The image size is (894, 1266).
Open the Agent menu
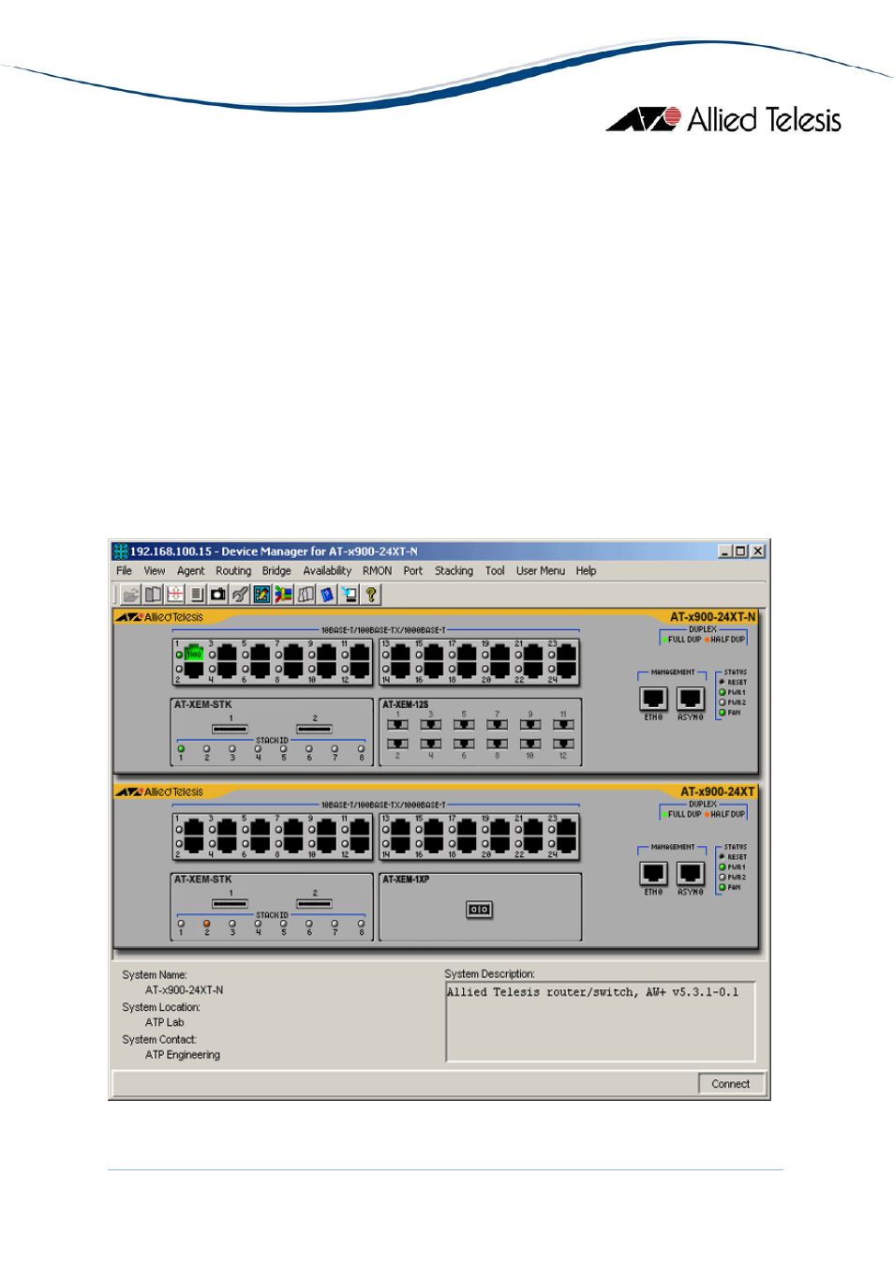click(x=190, y=571)
